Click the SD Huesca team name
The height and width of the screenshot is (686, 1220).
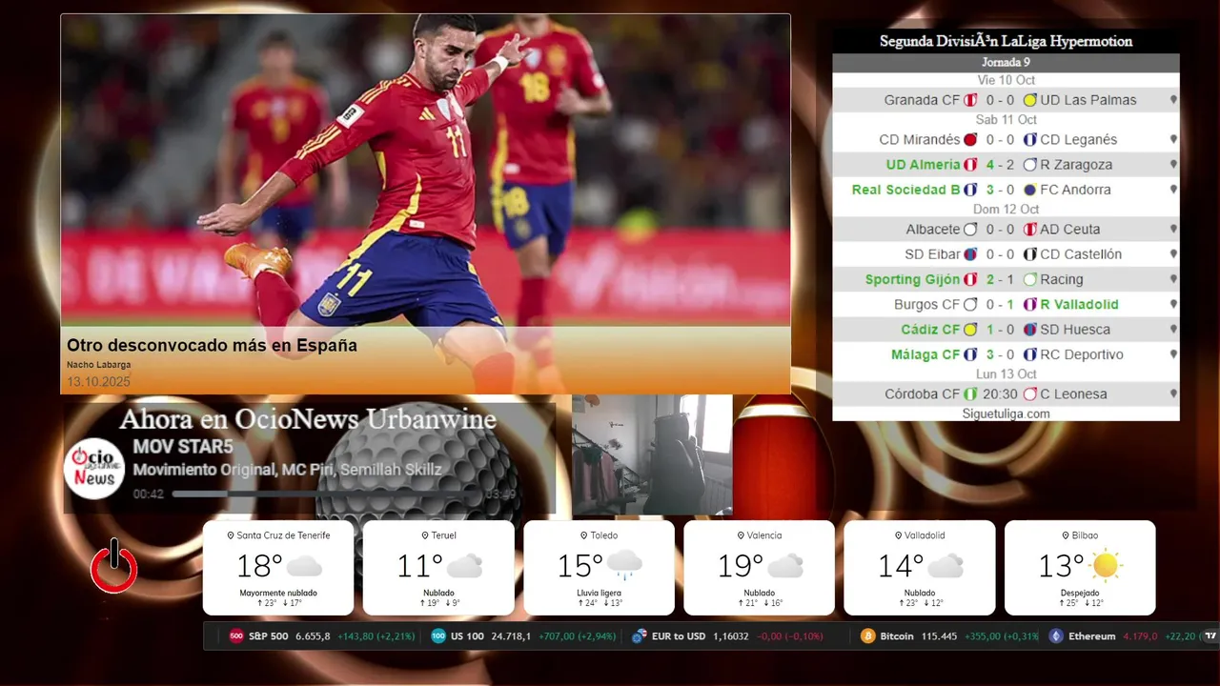[x=1075, y=330]
